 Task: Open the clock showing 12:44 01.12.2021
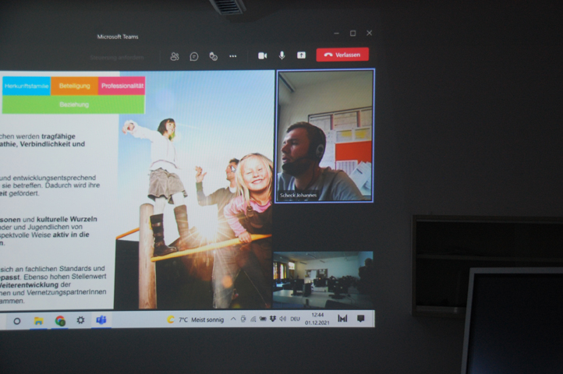pyautogui.click(x=317, y=319)
